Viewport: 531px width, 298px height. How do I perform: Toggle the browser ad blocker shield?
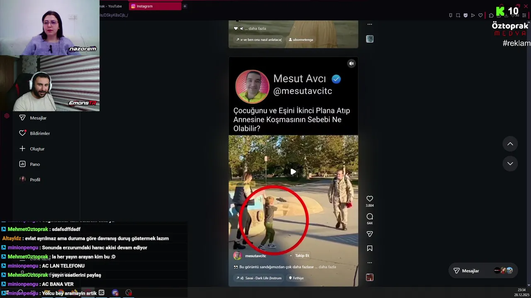465,15
